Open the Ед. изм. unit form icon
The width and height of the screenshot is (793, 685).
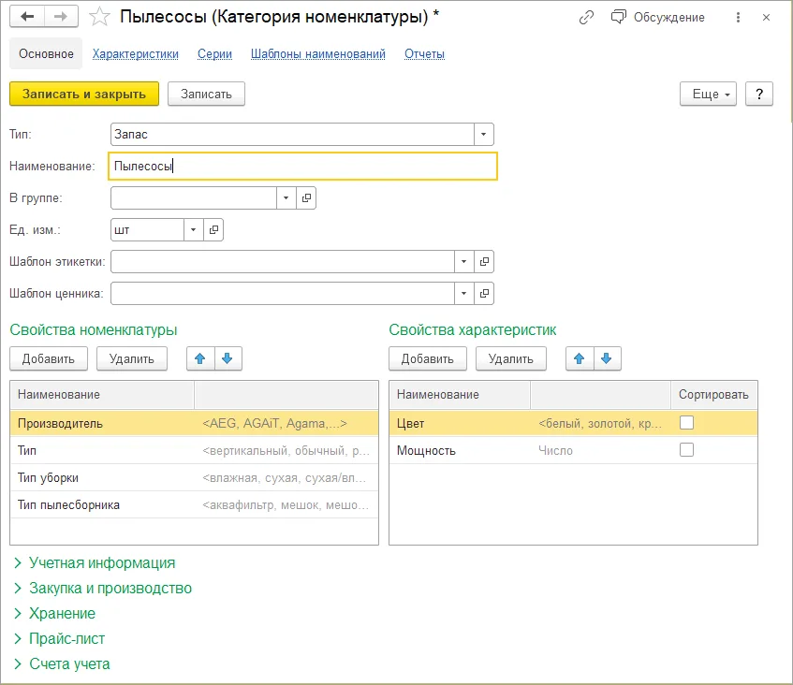pos(213,230)
